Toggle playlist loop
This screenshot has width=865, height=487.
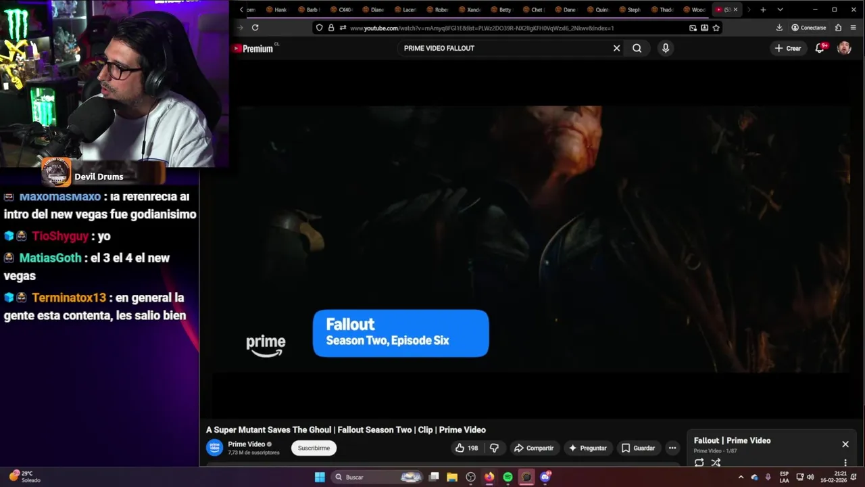click(699, 463)
